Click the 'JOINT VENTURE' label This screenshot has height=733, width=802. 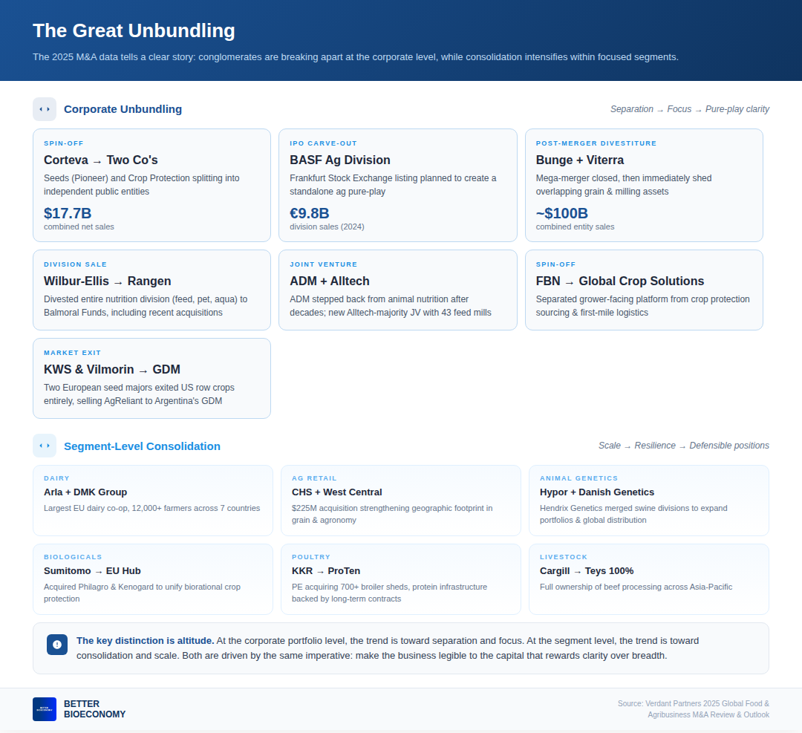[323, 264]
